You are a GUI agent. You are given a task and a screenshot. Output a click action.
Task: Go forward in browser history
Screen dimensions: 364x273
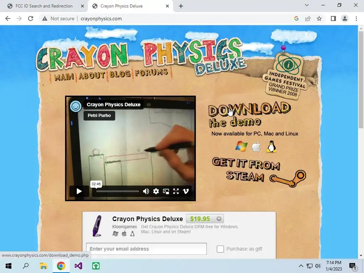19,18
